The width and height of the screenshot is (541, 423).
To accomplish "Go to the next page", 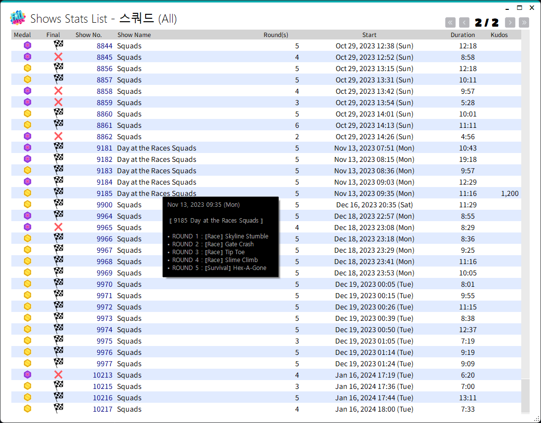I will (x=510, y=23).
